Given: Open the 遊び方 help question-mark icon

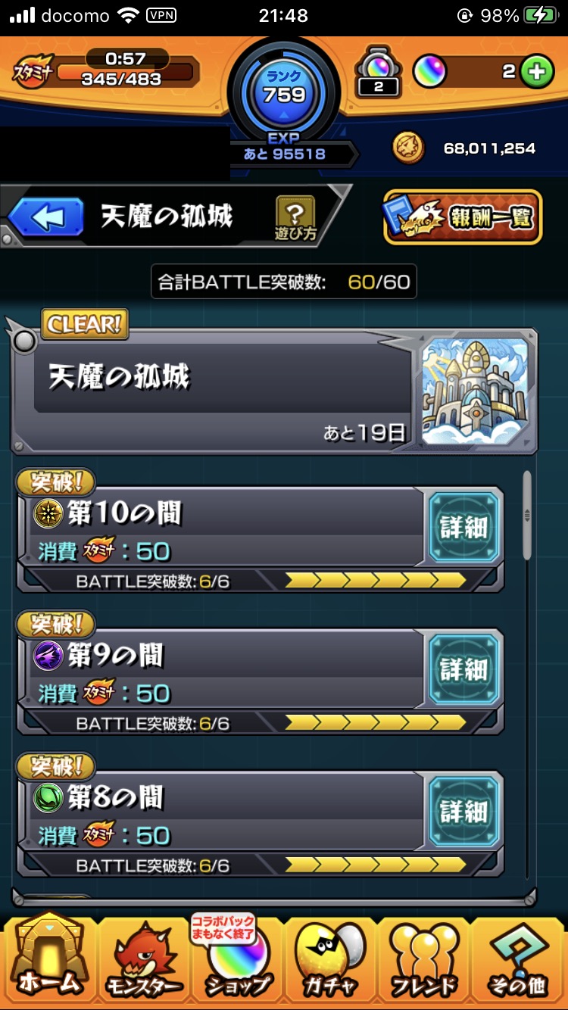Looking at the screenshot, I should coord(295,217).
